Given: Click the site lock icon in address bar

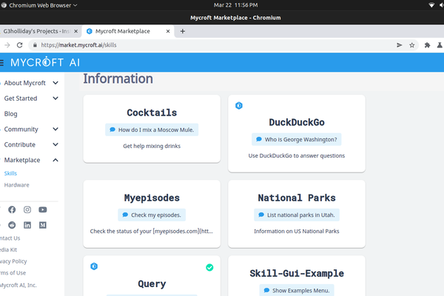Looking at the screenshot, I should pyautogui.click(x=35, y=45).
